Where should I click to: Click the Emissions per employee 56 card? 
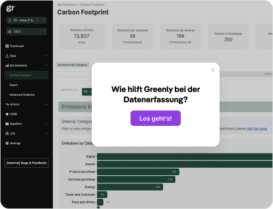[x=133, y=36]
